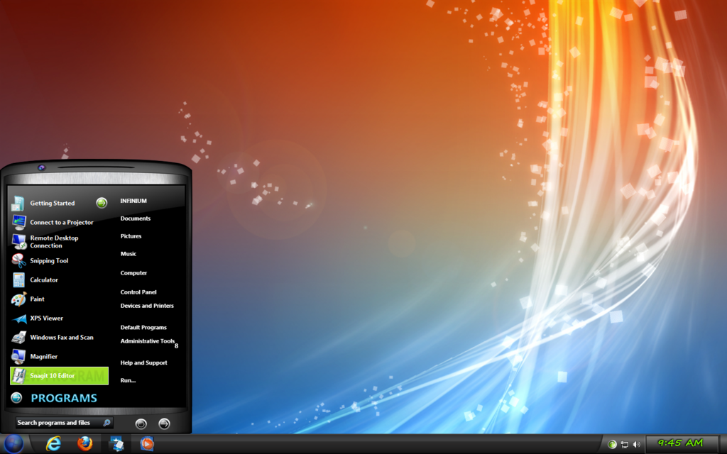Viewport: 727px width, 454px height.
Task: Click Run... in Start menu
Action: tap(128, 380)
